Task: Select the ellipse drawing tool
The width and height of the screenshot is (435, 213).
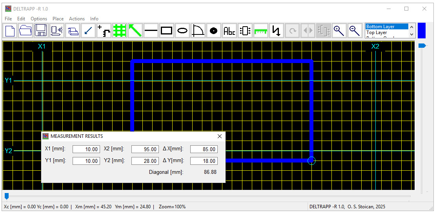Action: pos(182,31)
